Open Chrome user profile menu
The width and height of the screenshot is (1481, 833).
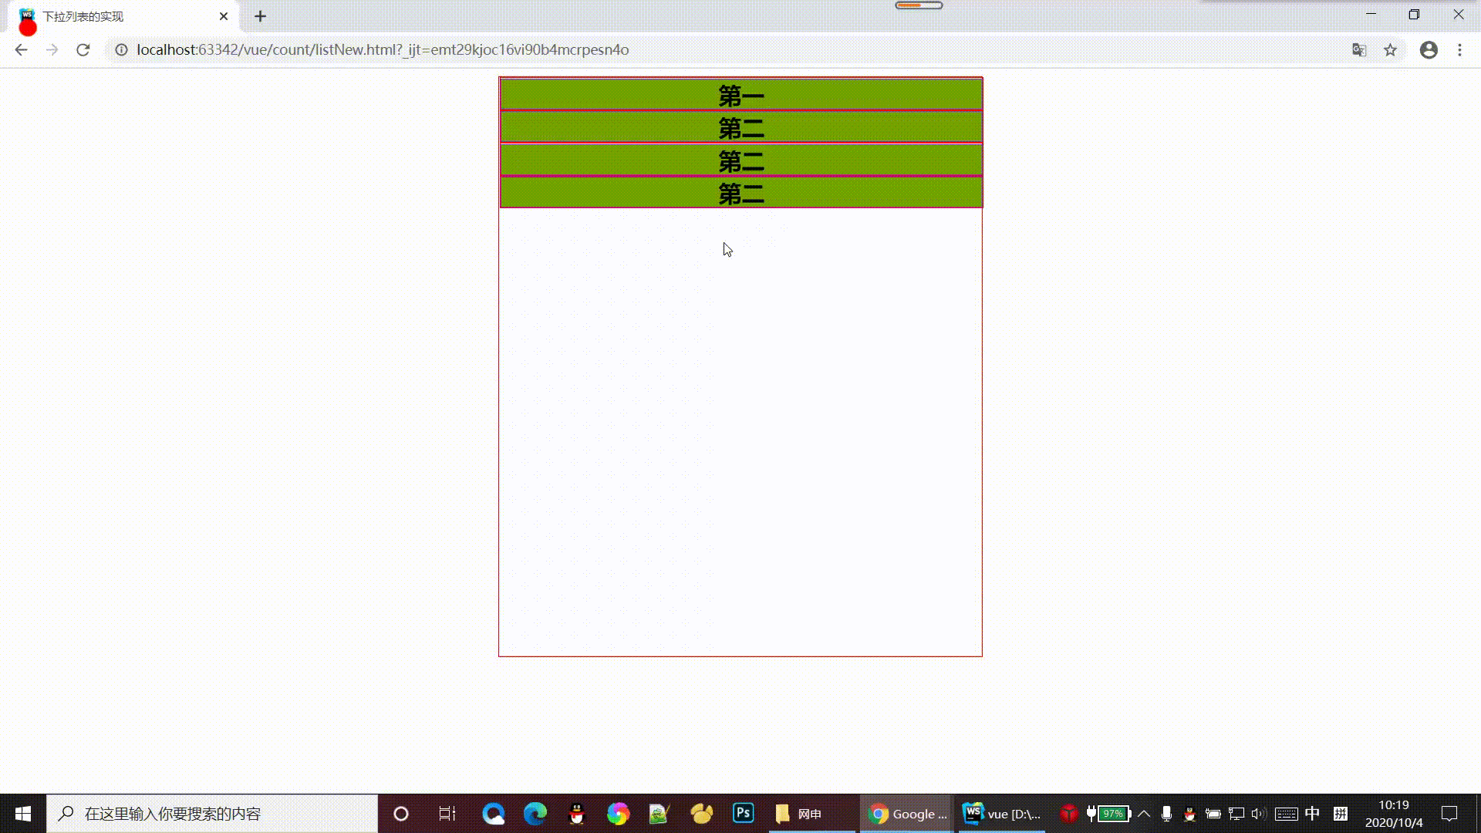1429,50
